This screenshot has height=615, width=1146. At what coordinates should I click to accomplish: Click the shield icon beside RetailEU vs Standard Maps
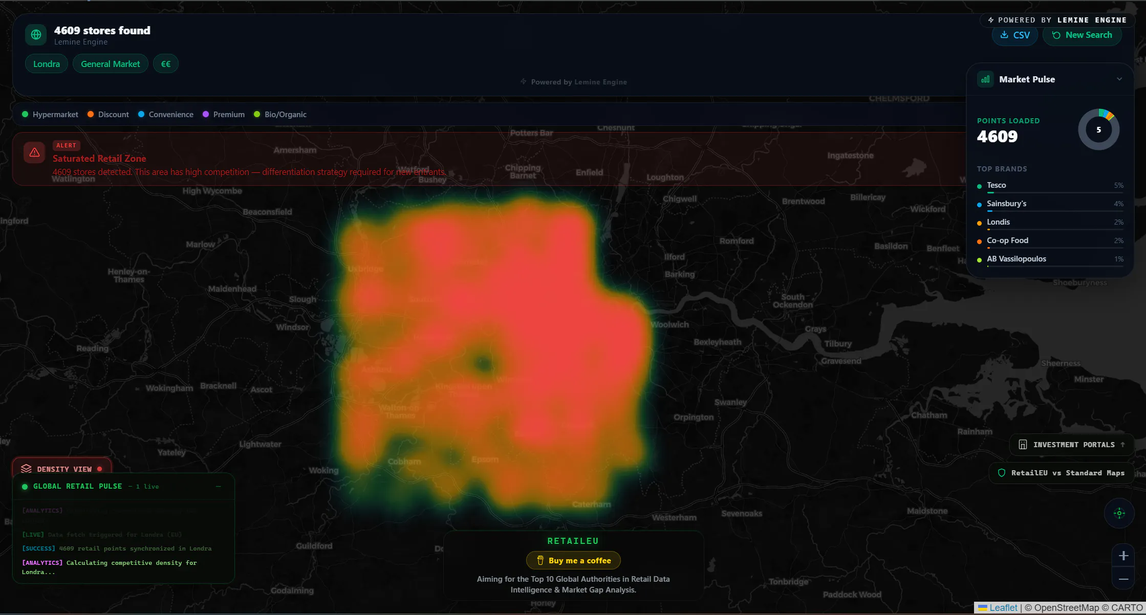(1002, 473)
